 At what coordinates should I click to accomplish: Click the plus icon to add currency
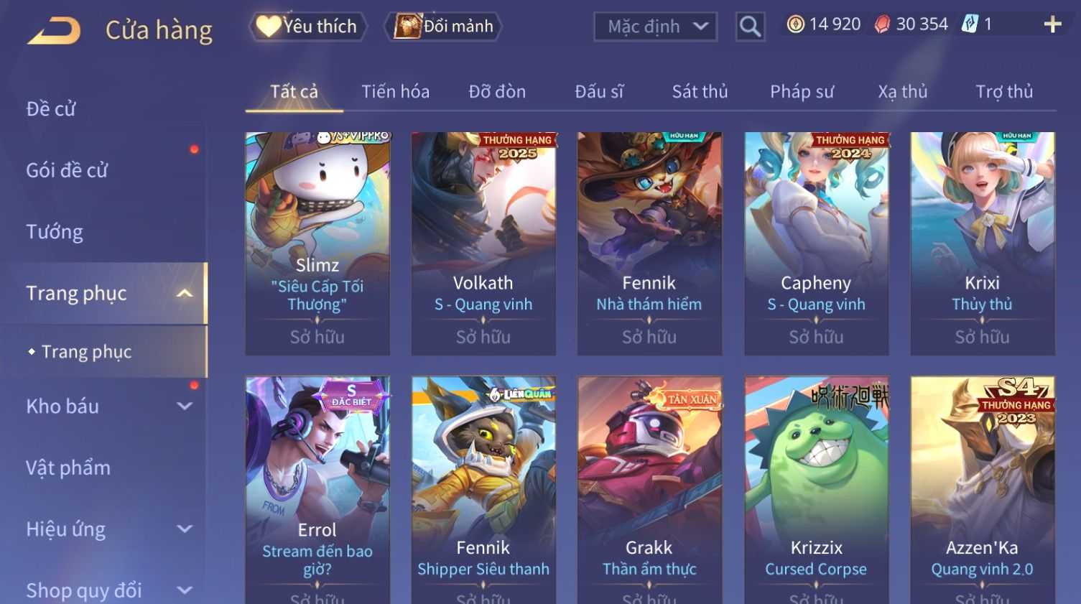tap(1052, 24)
